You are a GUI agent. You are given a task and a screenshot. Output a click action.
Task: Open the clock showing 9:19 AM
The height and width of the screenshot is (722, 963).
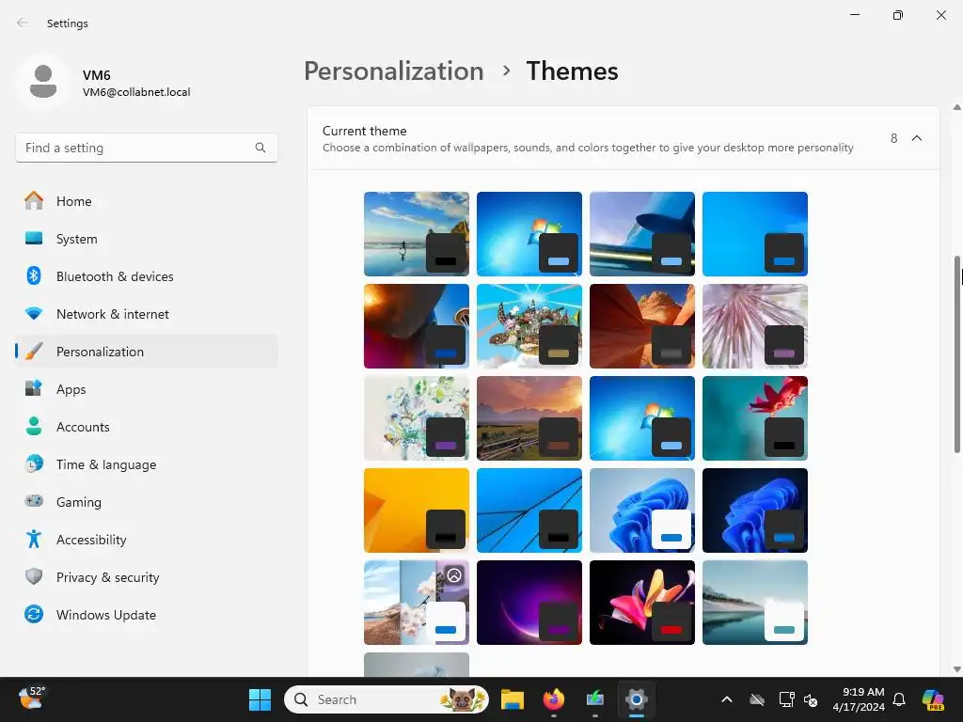(859, 699)
